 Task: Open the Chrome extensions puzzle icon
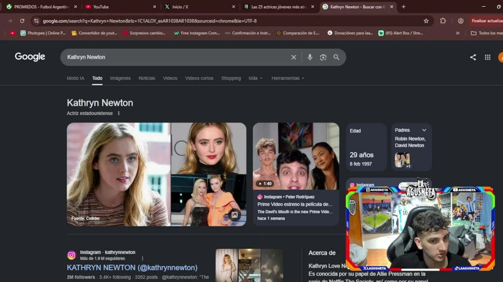pyautogui.click(x=443, y=21)
